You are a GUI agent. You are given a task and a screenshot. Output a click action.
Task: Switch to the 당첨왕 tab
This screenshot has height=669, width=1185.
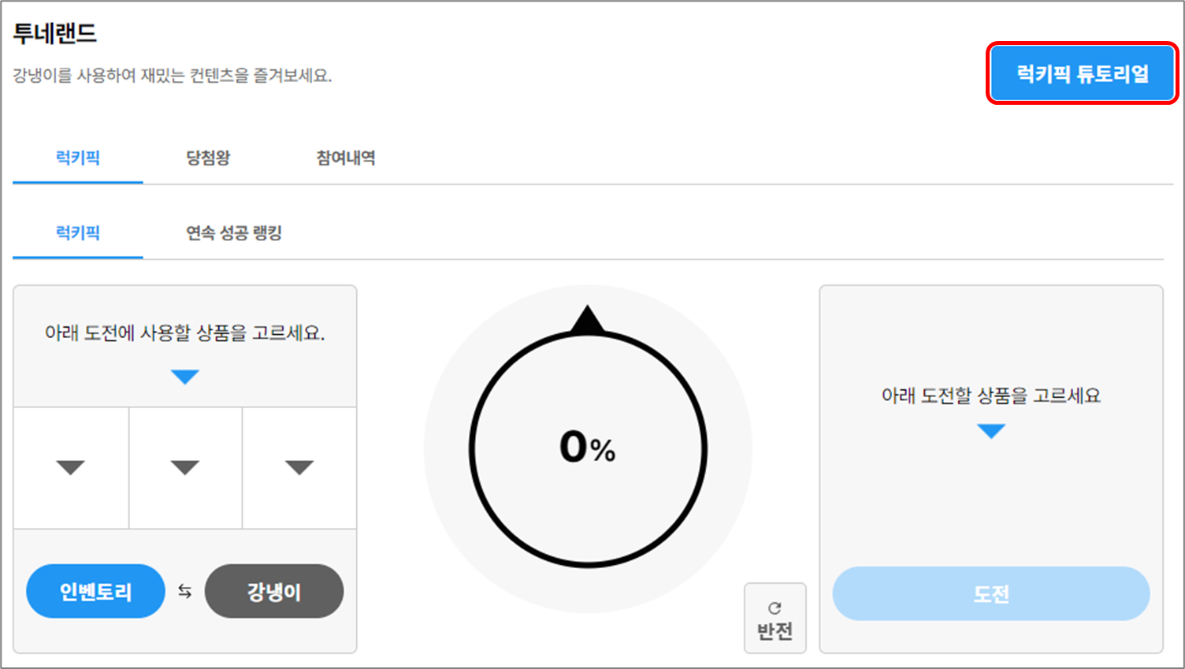point(208,158)
